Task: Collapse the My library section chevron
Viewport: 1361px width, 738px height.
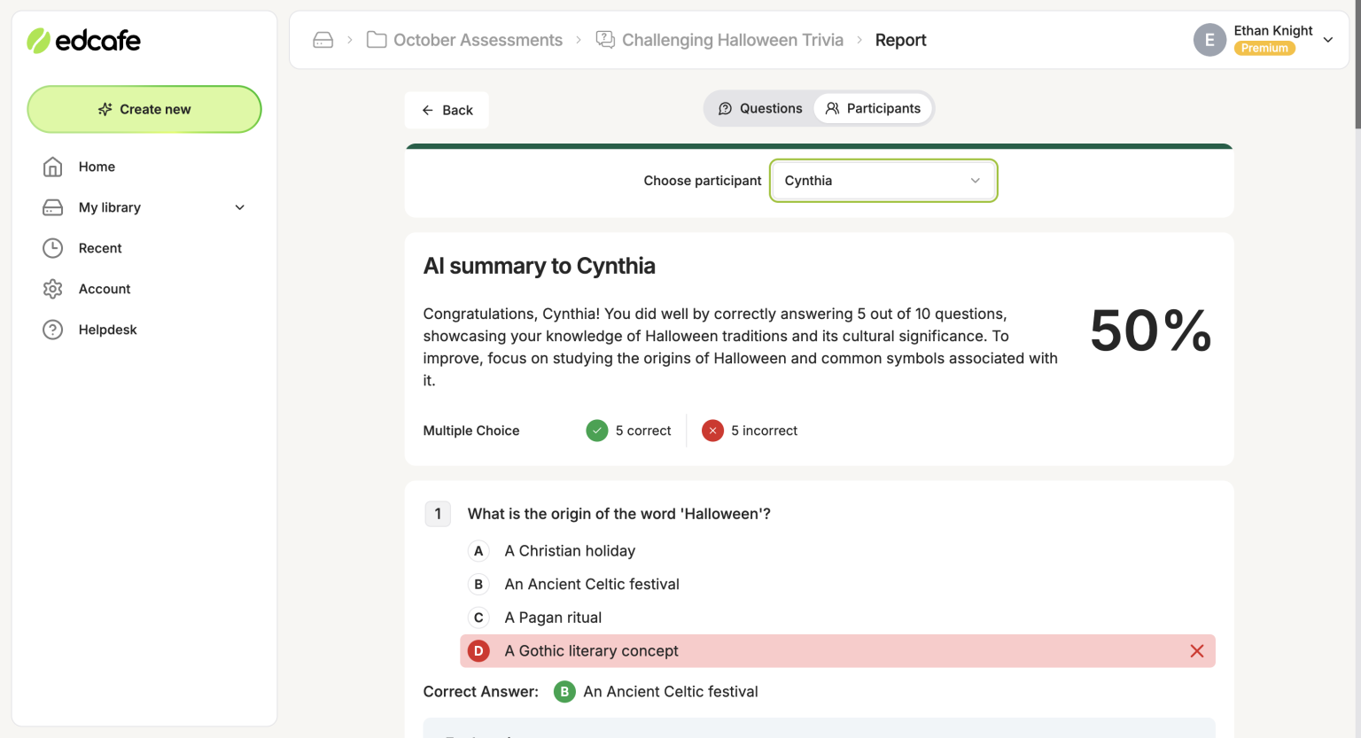Action: [x=239, y=207]
